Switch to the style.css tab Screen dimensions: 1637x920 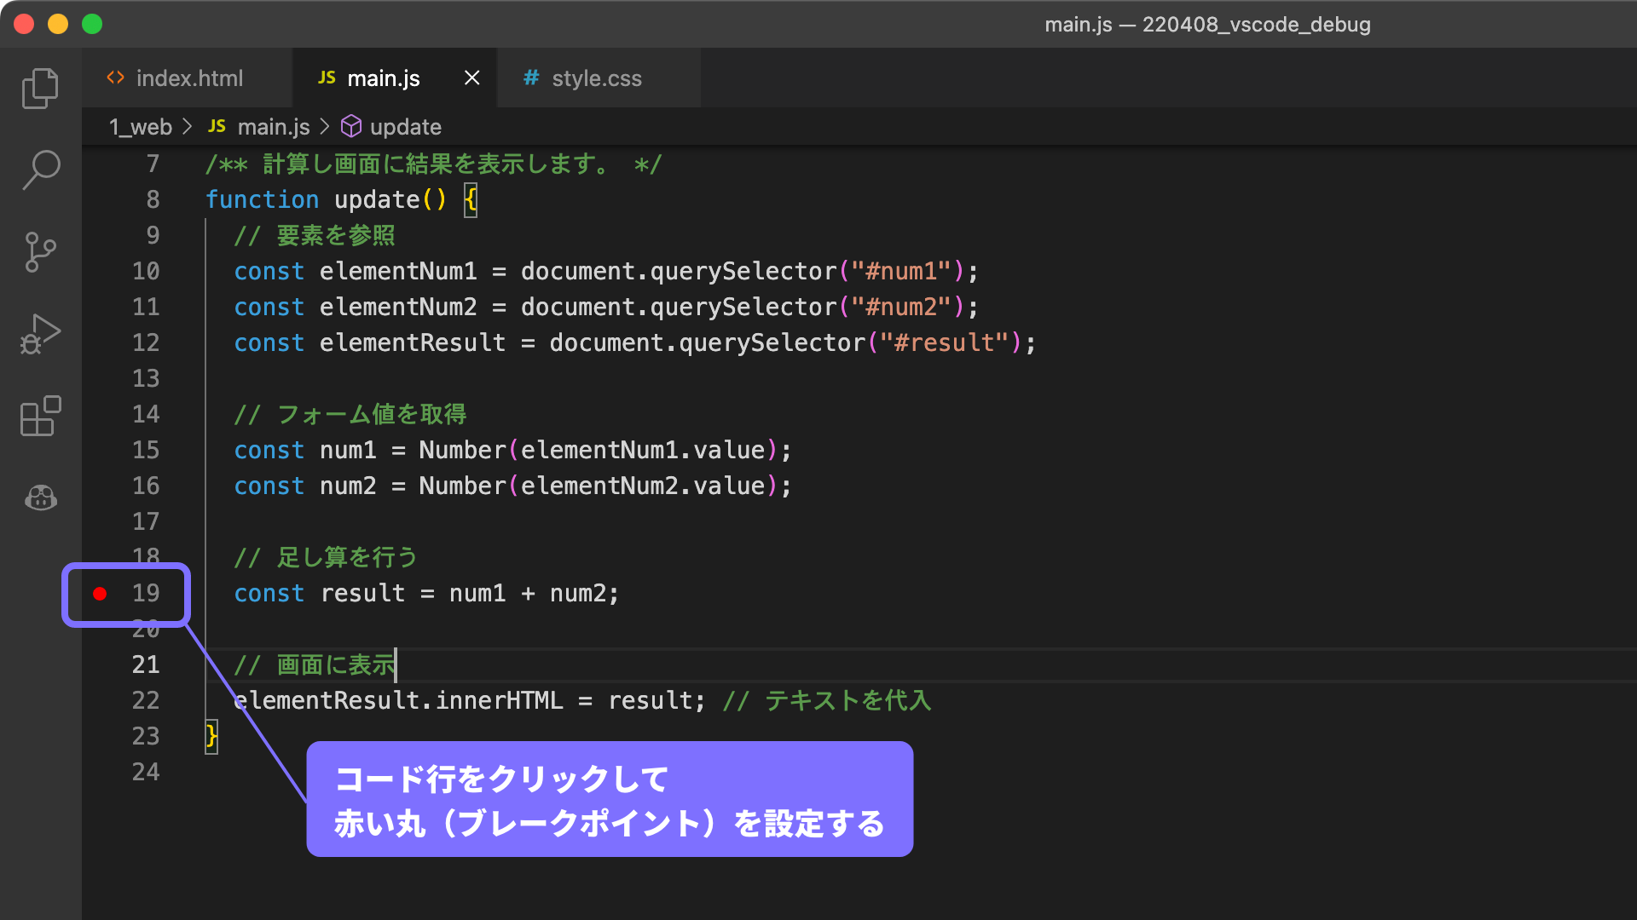[x=596, y=78]
